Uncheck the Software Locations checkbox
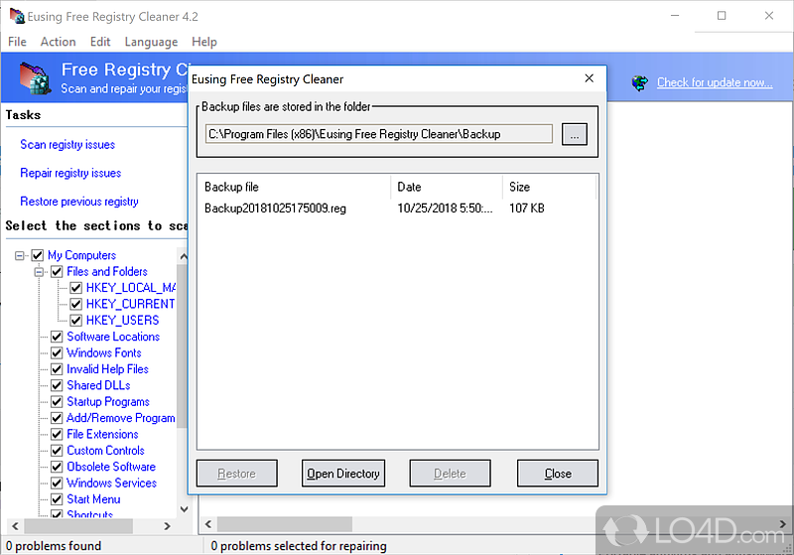Image resolution: width=794 pixels, height=555 pixels. point(57,337)
